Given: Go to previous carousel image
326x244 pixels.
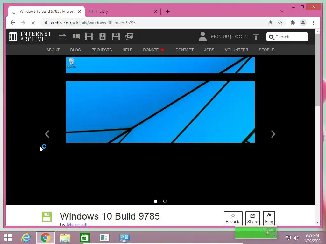Looking at the screenshot, I should tap(47, 134).
